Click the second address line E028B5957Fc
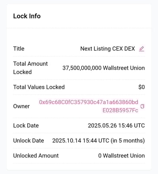The width and height of the screenshot is (158, 174). [x=120, y=110]
